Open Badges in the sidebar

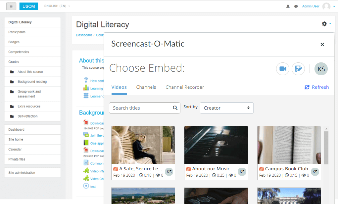tap(32, 42)
